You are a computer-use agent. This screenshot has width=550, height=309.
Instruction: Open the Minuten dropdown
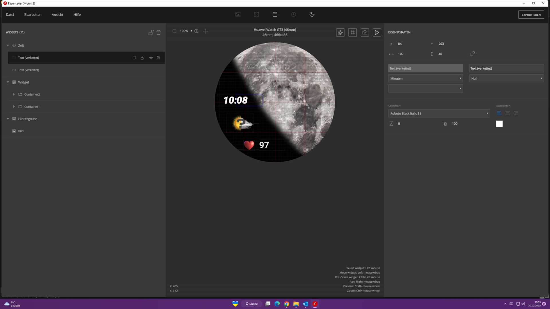click(x=425, y=78)
